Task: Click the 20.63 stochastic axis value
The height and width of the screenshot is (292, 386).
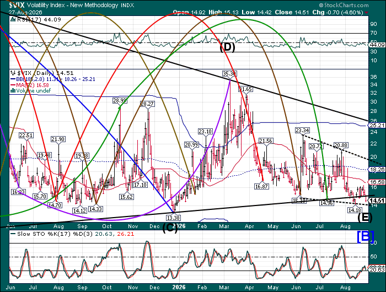Action: [x=378, y=269]
